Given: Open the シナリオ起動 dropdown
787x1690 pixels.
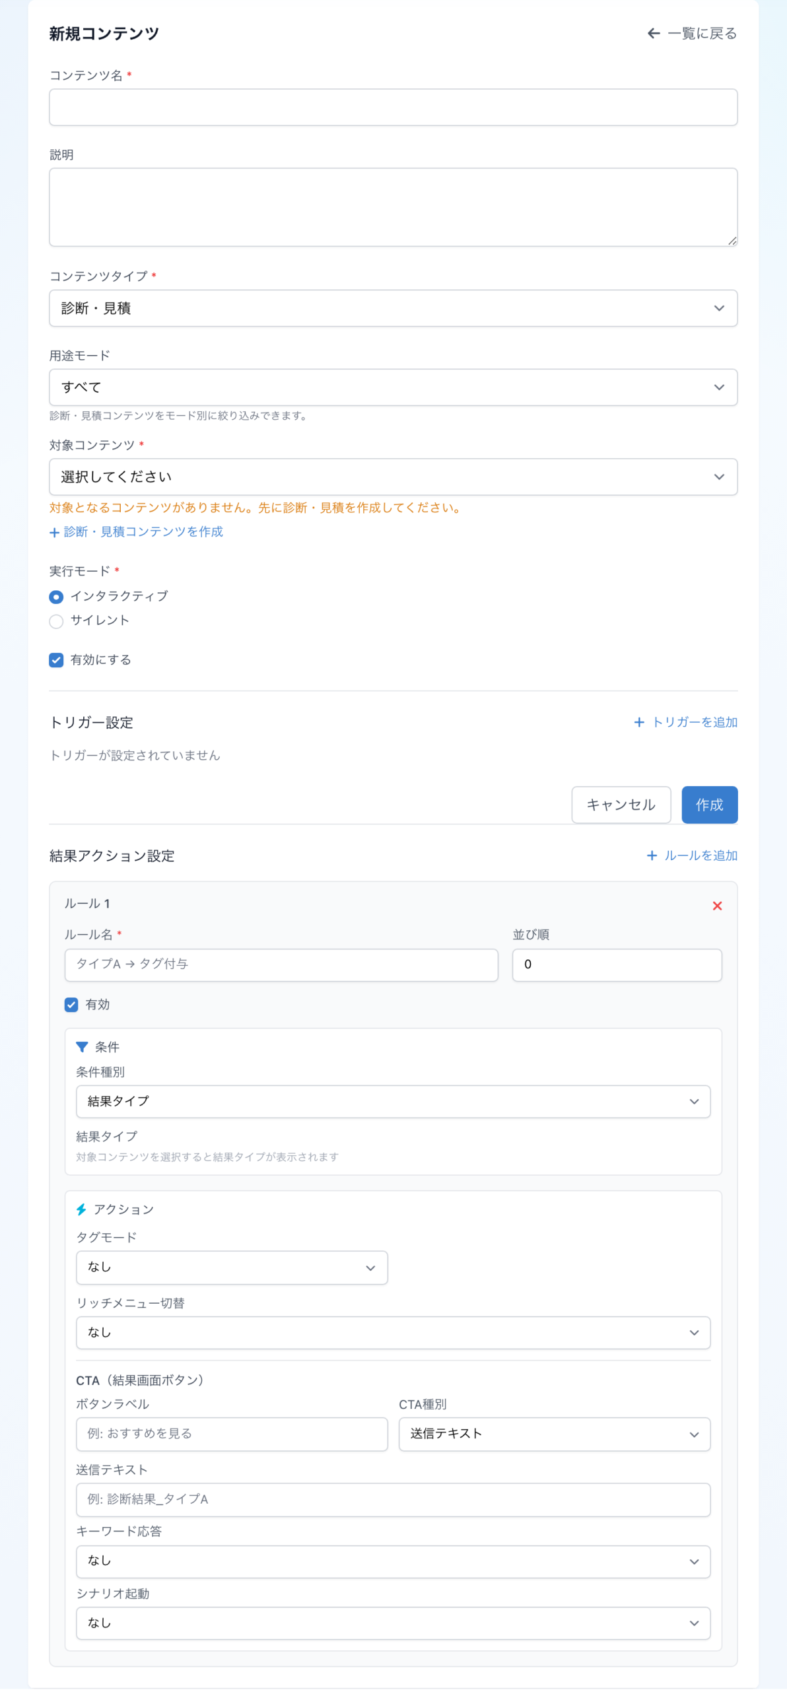Looking at the screenshot, I should [x=393, y=1623].
